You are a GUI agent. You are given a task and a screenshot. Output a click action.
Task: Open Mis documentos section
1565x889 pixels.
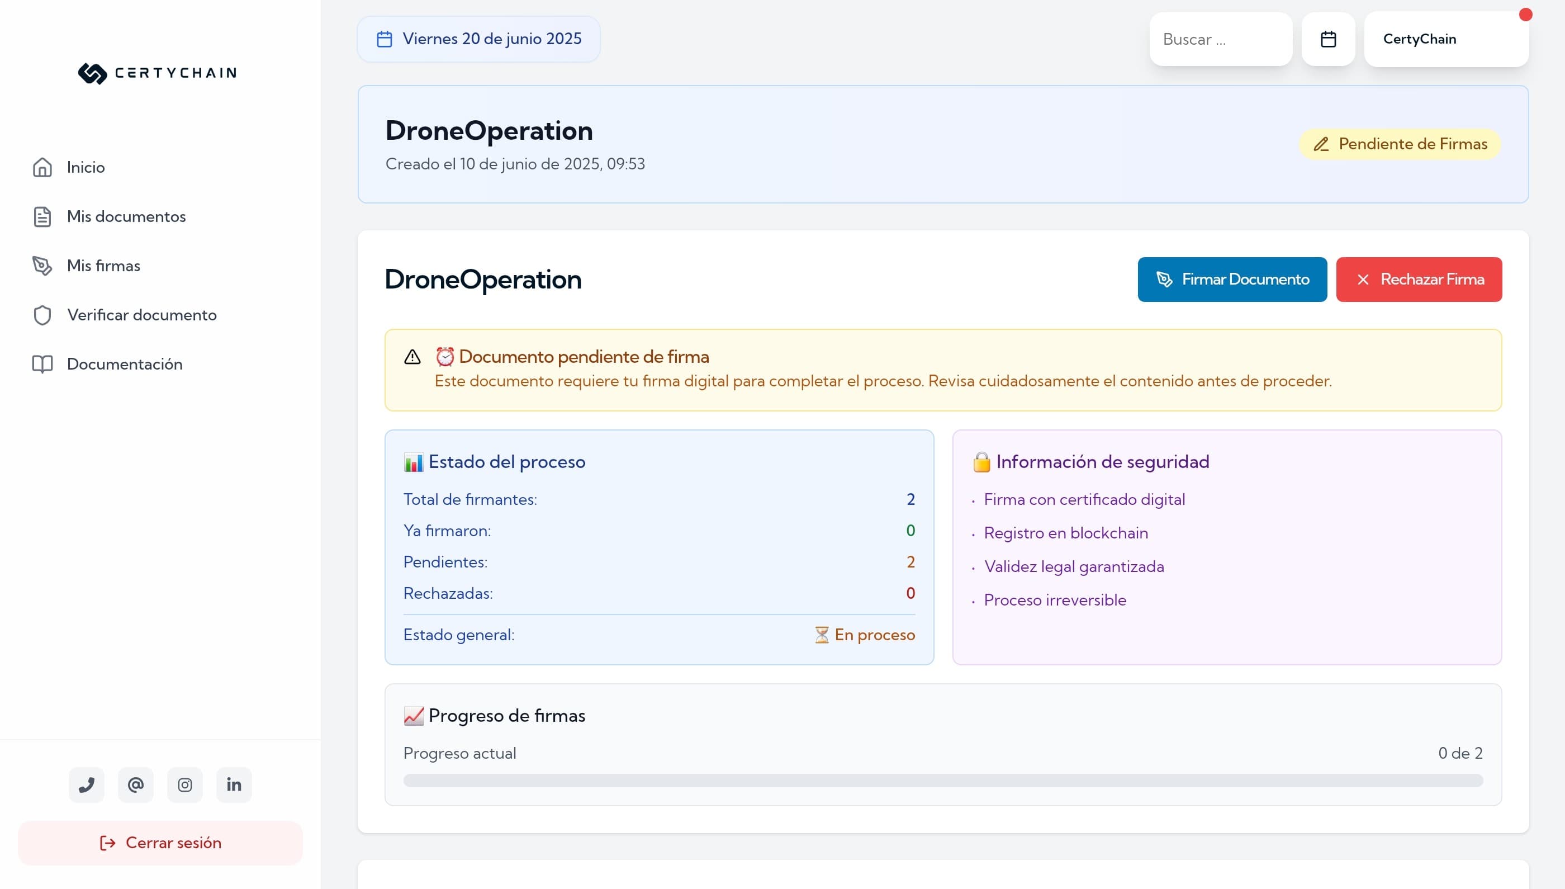click(126, 217)
